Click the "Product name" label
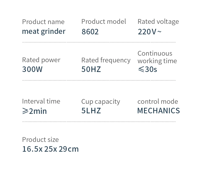 click(x=43, y=22)
